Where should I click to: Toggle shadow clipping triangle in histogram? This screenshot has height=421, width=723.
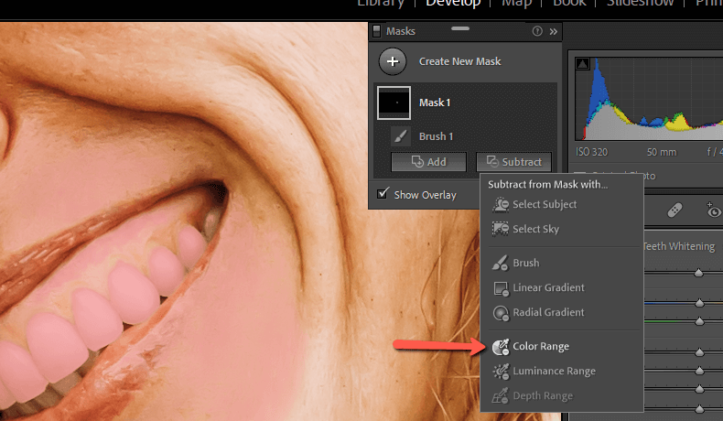[x=582, y=64]
